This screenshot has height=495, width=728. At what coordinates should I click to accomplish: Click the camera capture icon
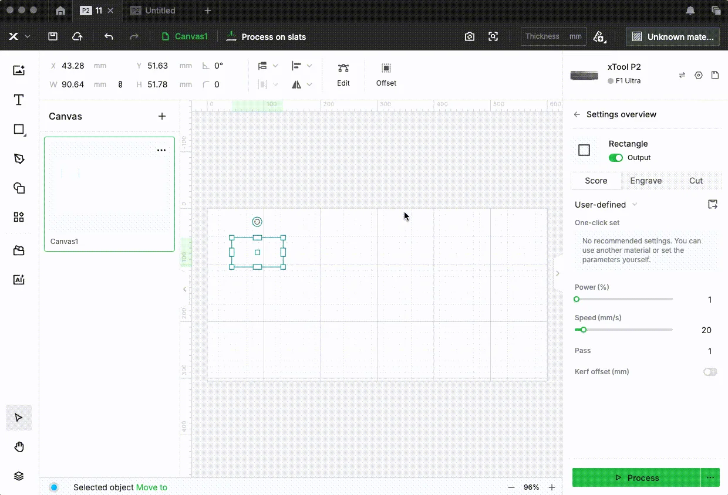(x=469, y=36)
